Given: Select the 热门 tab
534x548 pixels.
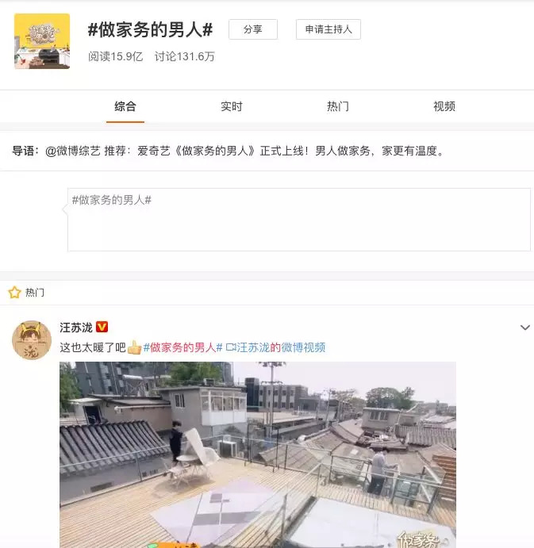Looking at the screenshot, I should point(338,106).
